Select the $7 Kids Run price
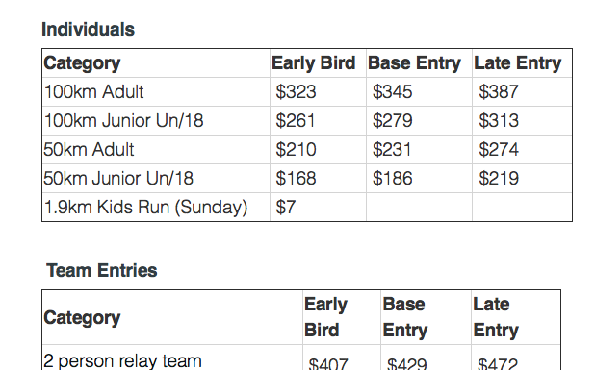 click(x=285, y=208)
